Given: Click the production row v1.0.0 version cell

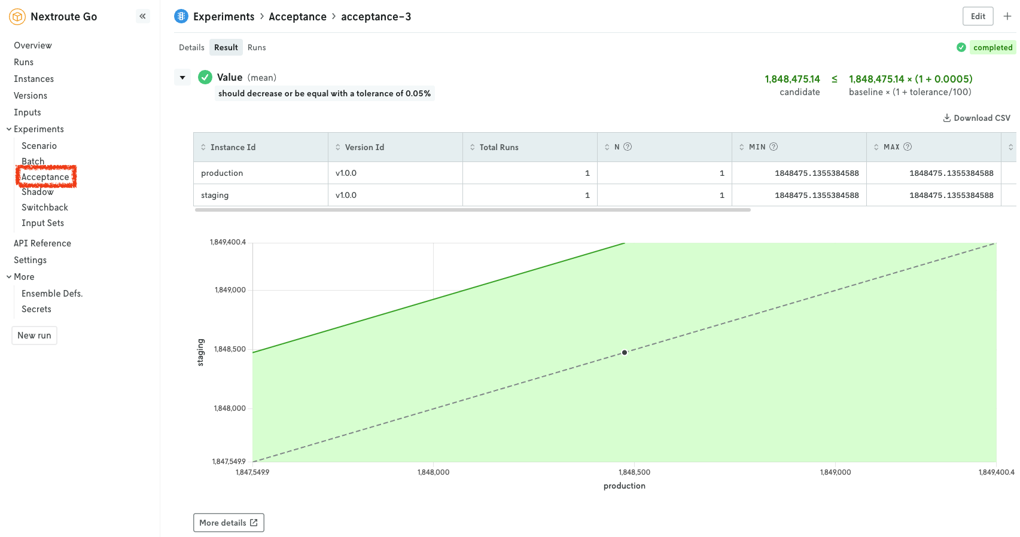Looking at the screenshot, I should (395, 173).
